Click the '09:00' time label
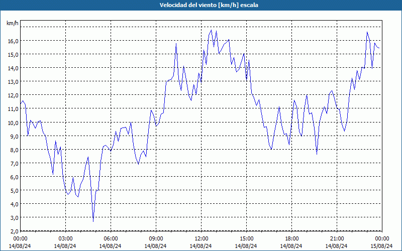 (x=156, y=239)
